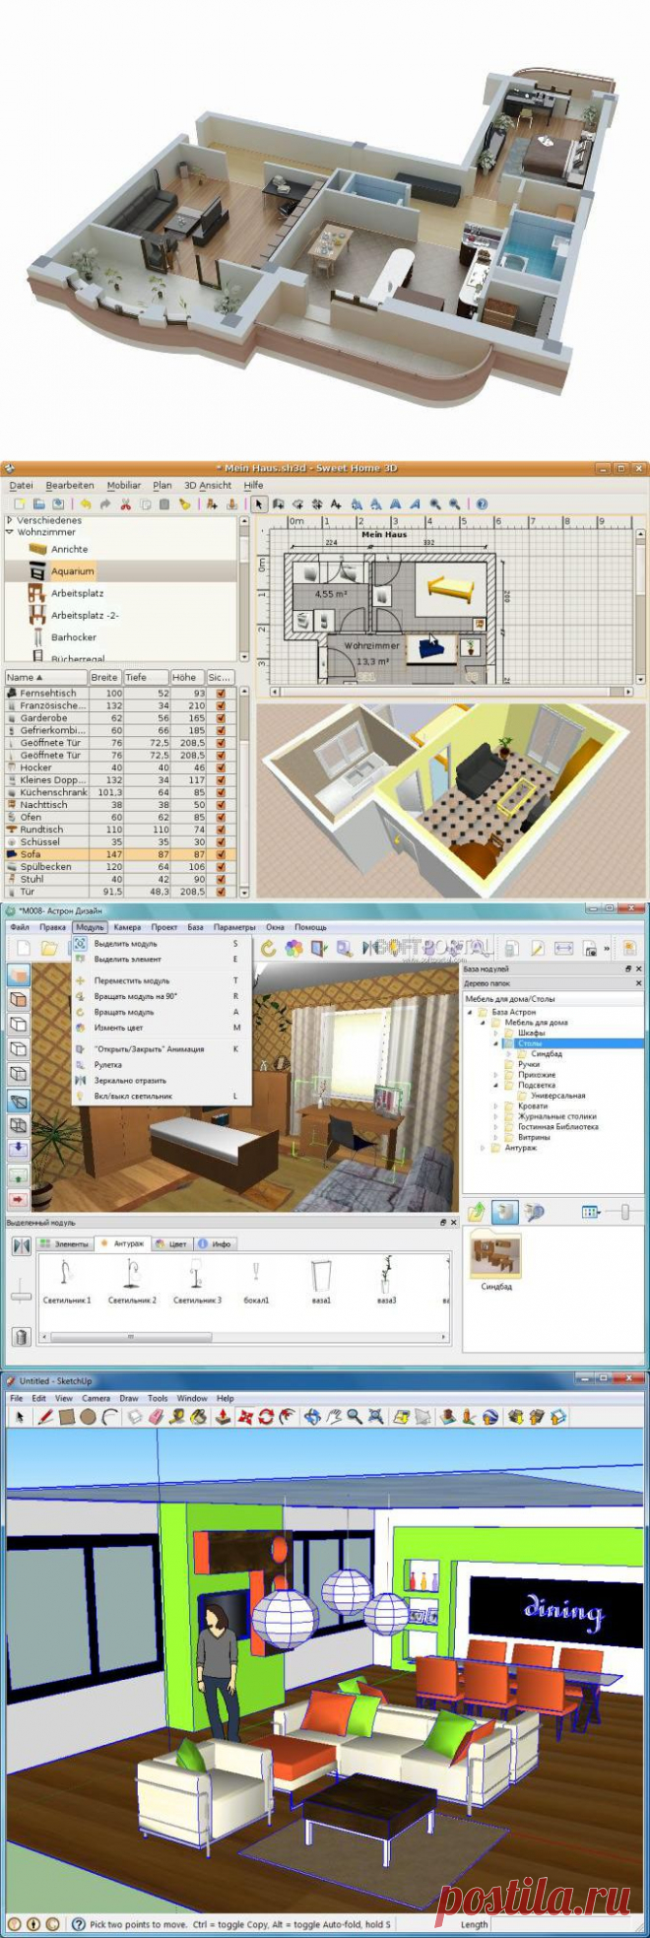Open help via the blue question mark icon
Viewport: 650px width, 1938px height.
tap(483, 504)
